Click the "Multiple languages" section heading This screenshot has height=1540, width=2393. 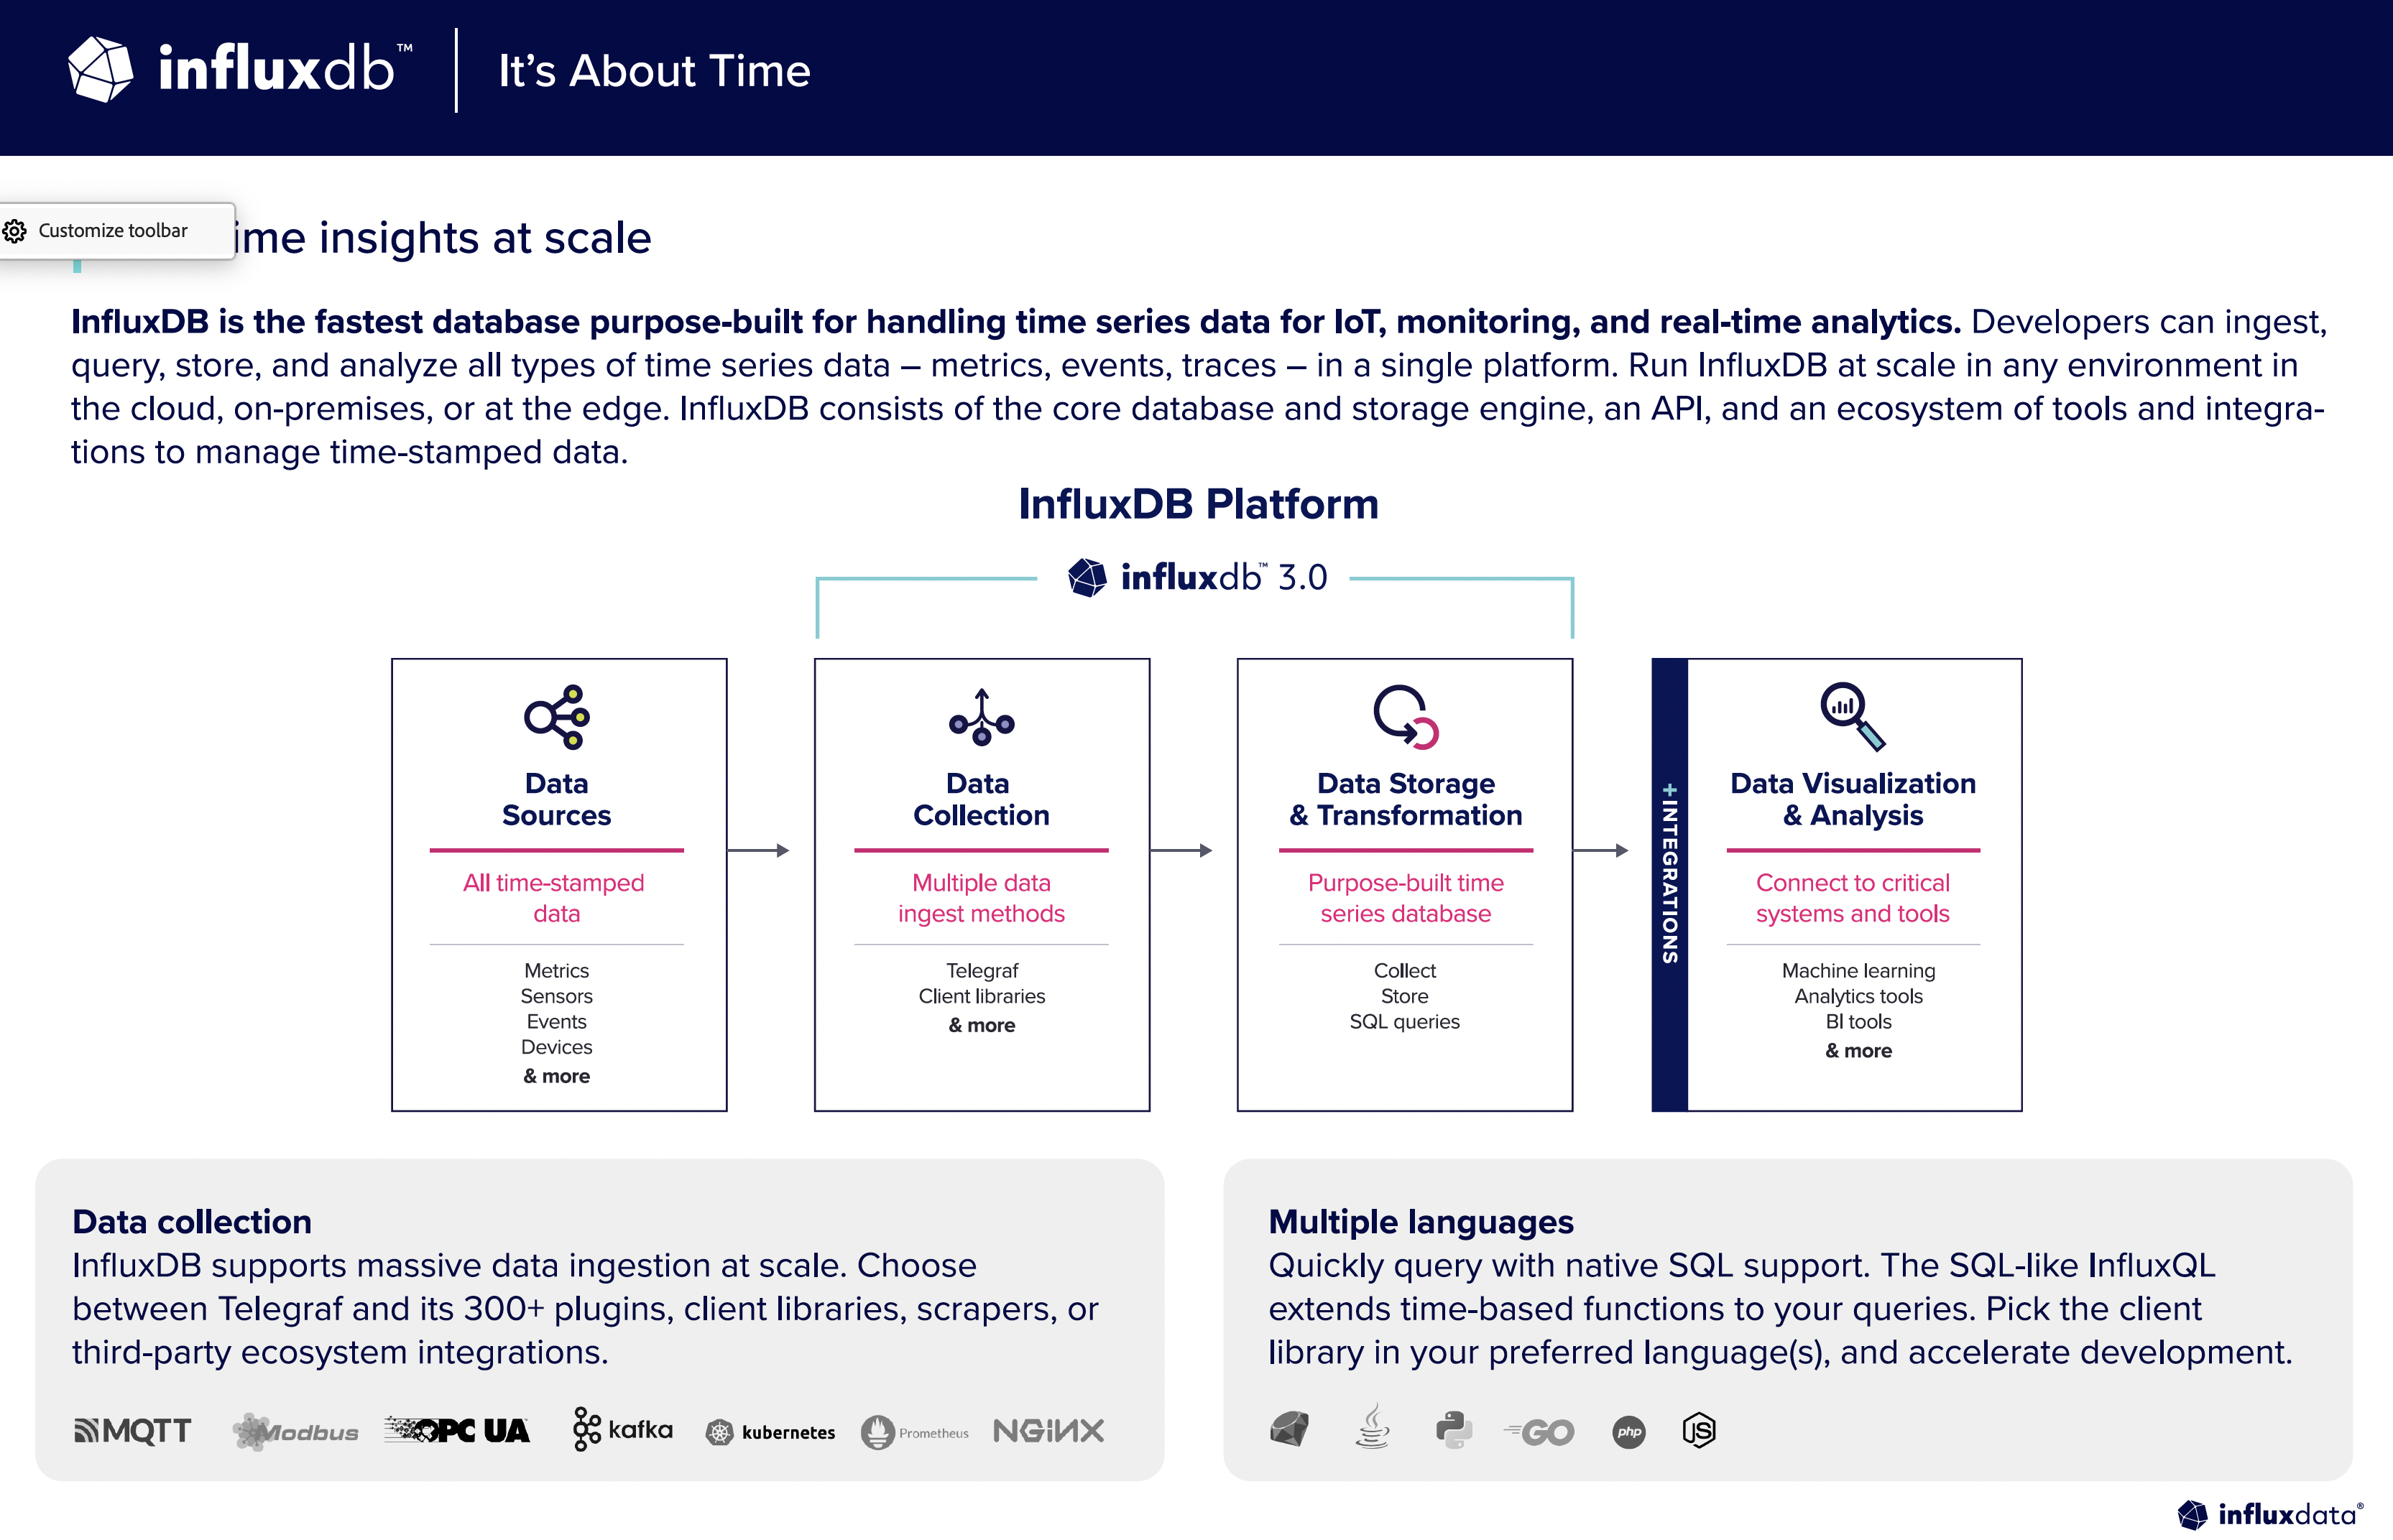coord(1421,1222)
